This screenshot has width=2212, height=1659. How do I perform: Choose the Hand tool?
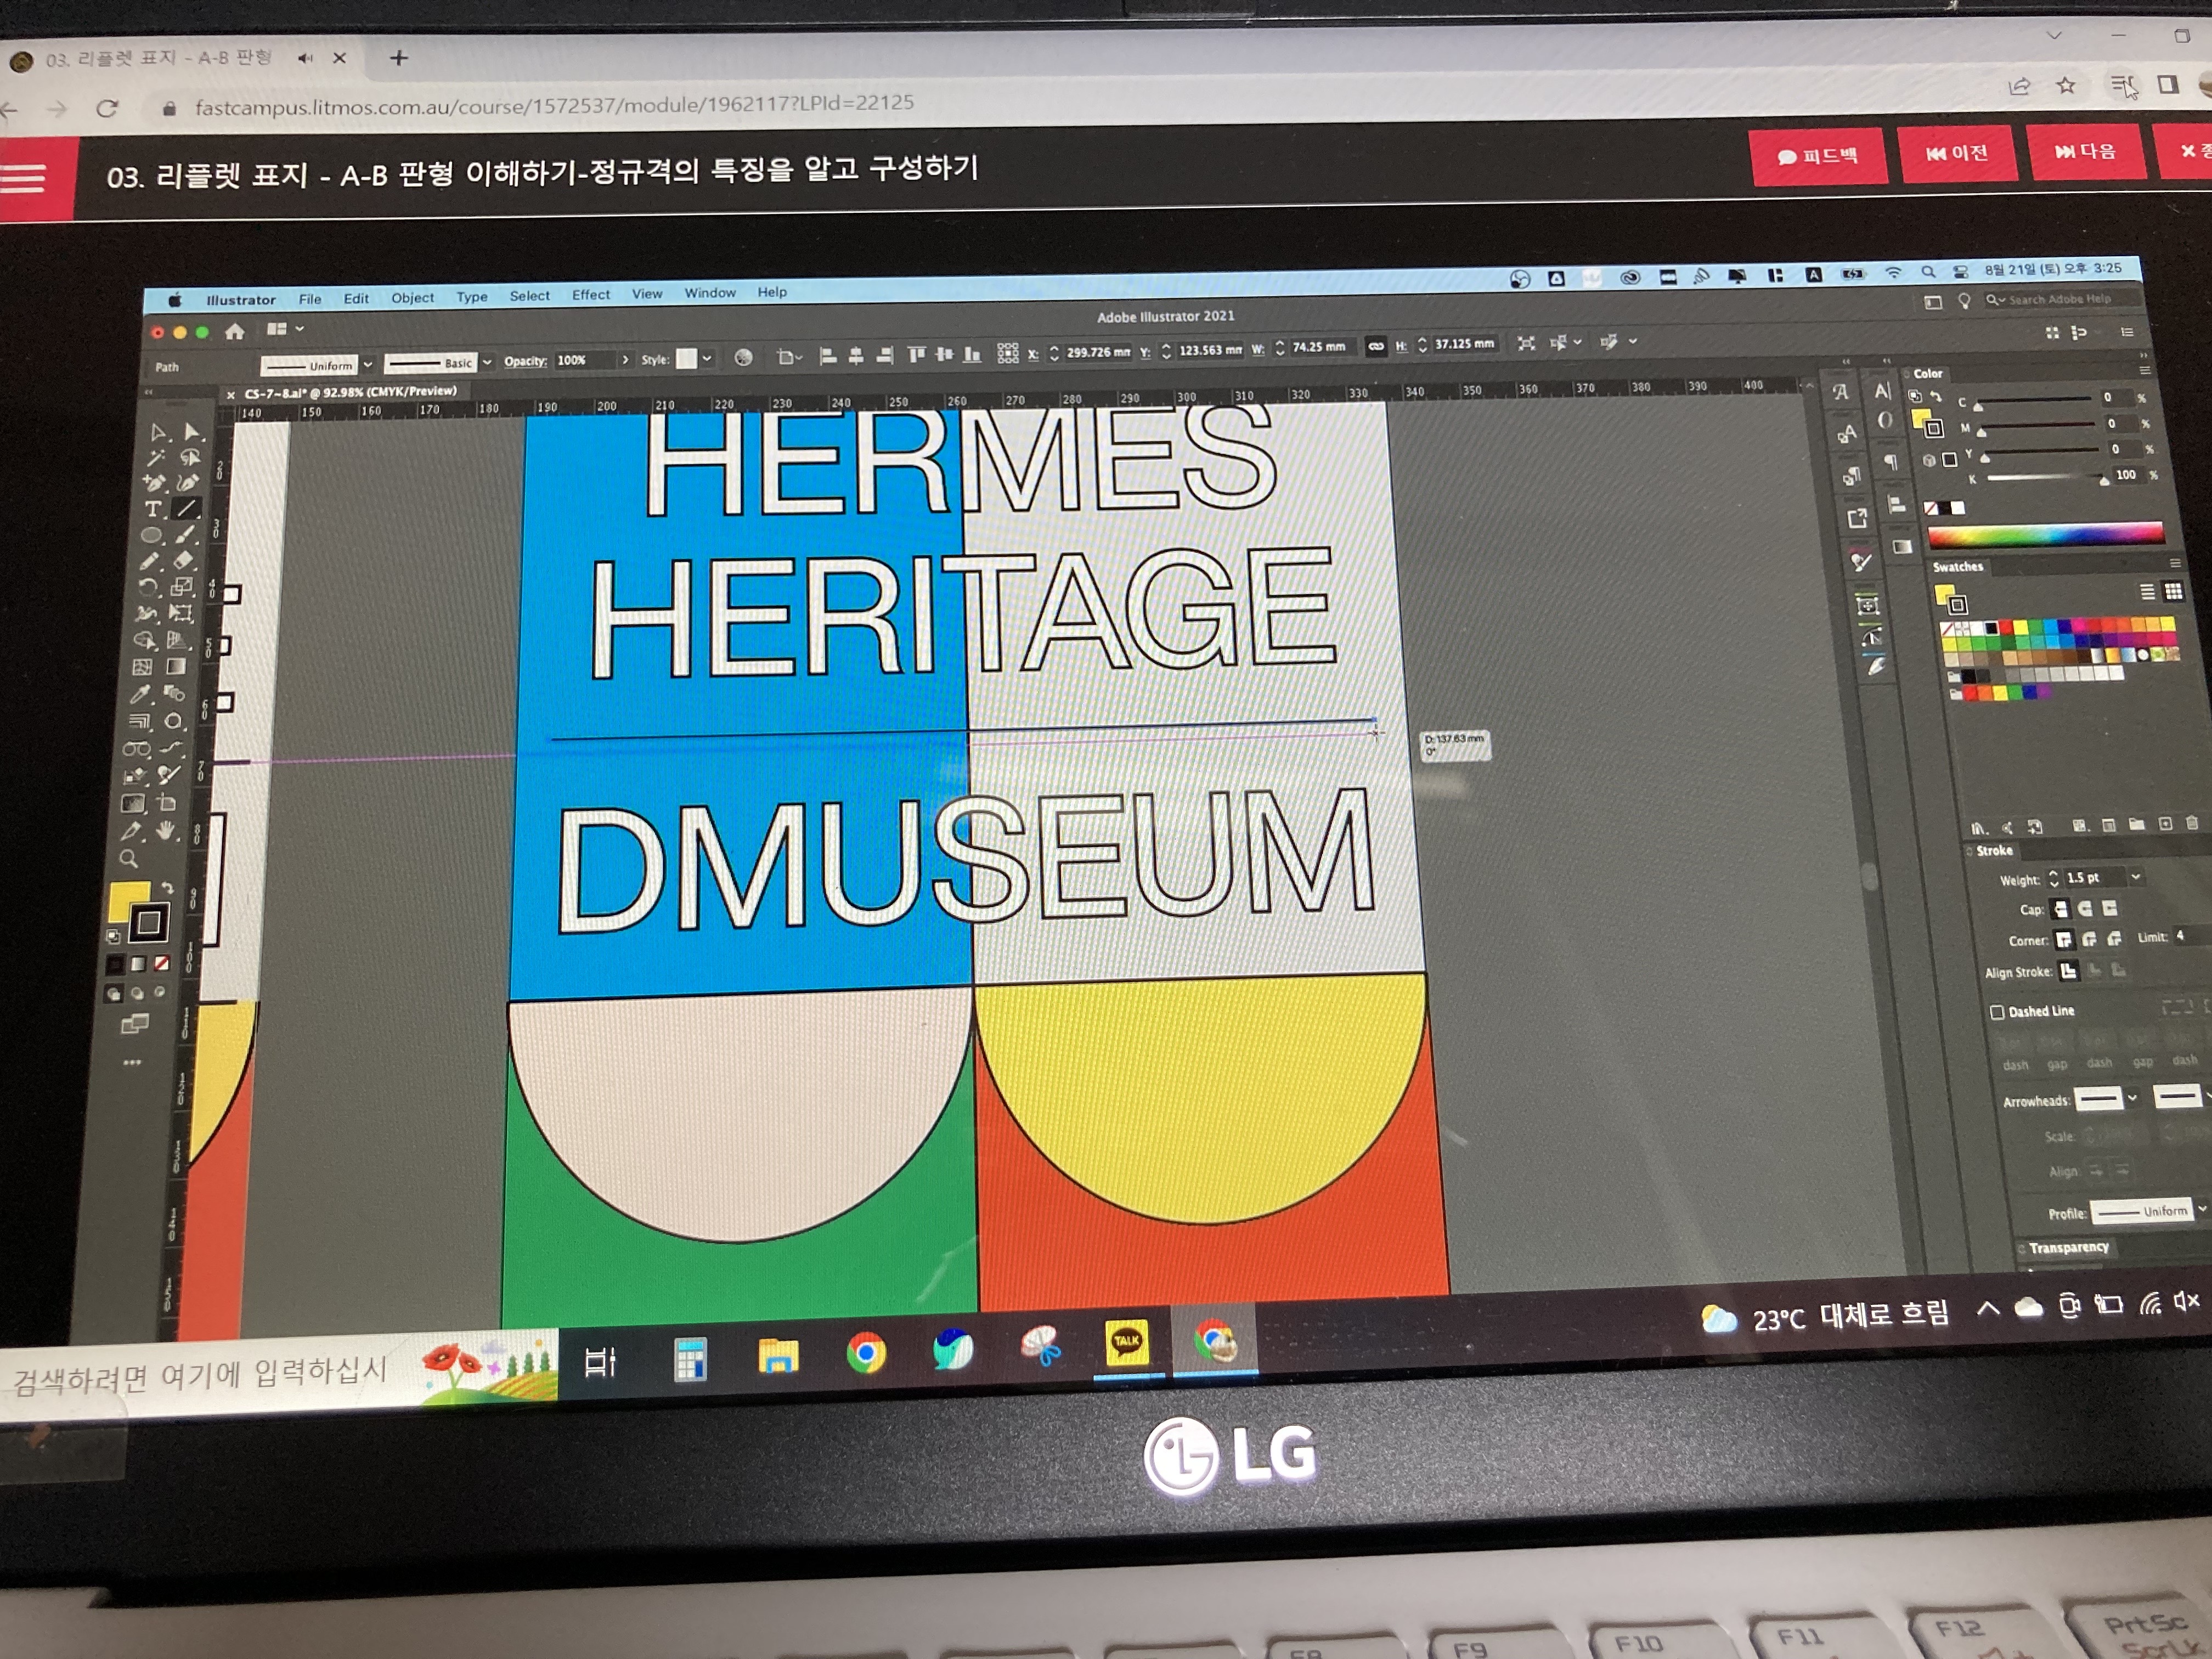[166, 830]
